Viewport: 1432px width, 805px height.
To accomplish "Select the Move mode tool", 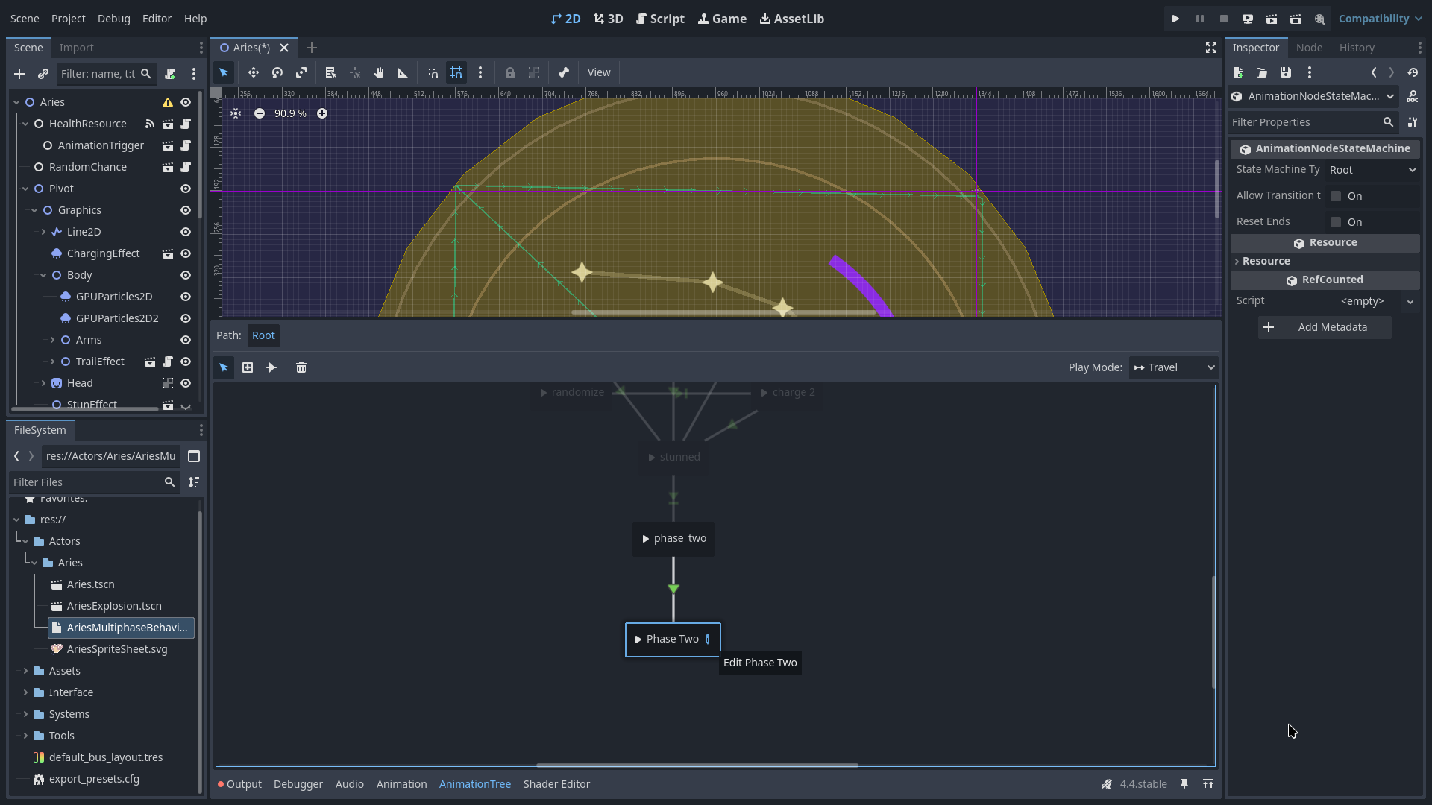I will tap(254, 72).
